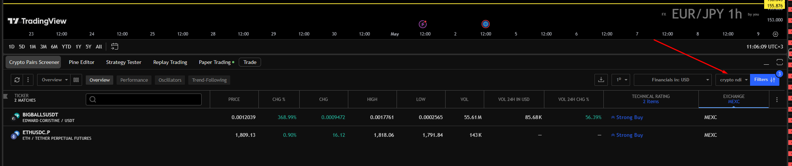Click the 1,809.13 price value

[x=245, y=135]
